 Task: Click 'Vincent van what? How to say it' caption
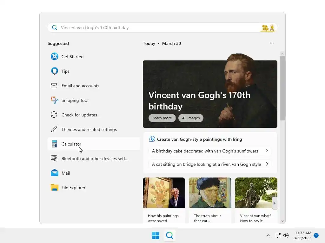pos(255,218)
